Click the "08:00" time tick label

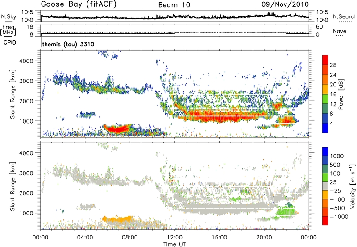(129, 238)
